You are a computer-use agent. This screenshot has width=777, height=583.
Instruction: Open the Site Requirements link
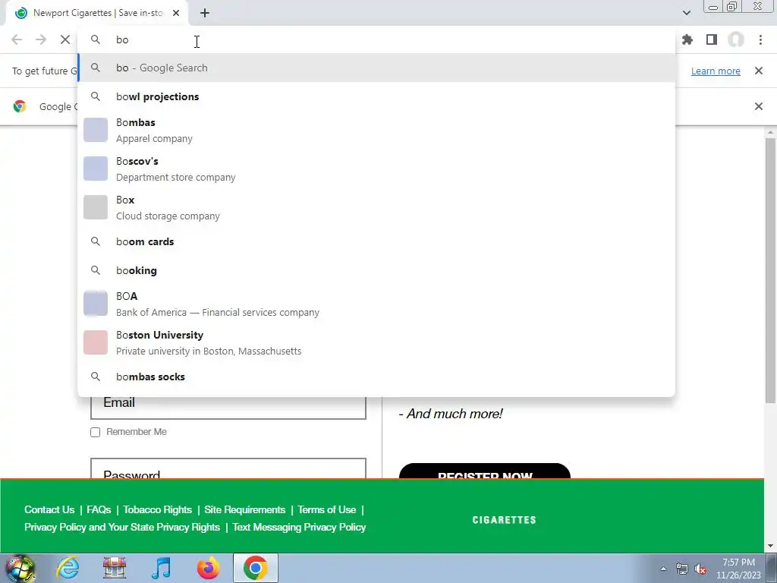(x=245, y=509)
